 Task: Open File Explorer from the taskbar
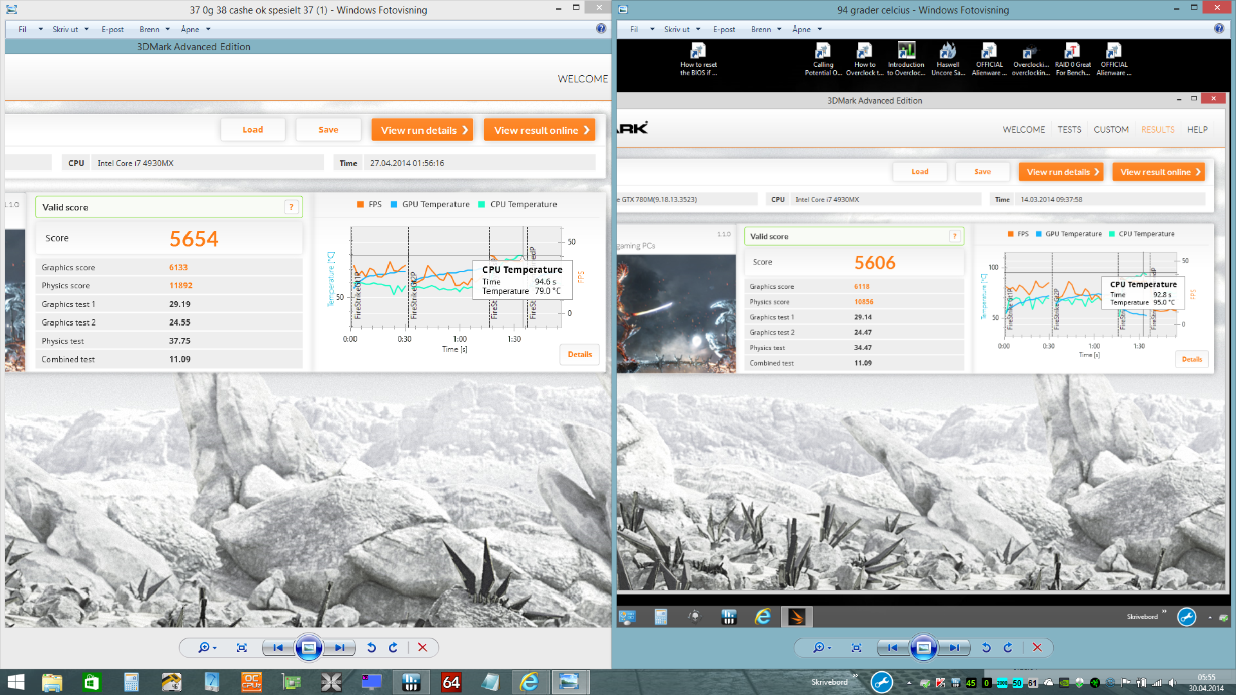point(52,682)
